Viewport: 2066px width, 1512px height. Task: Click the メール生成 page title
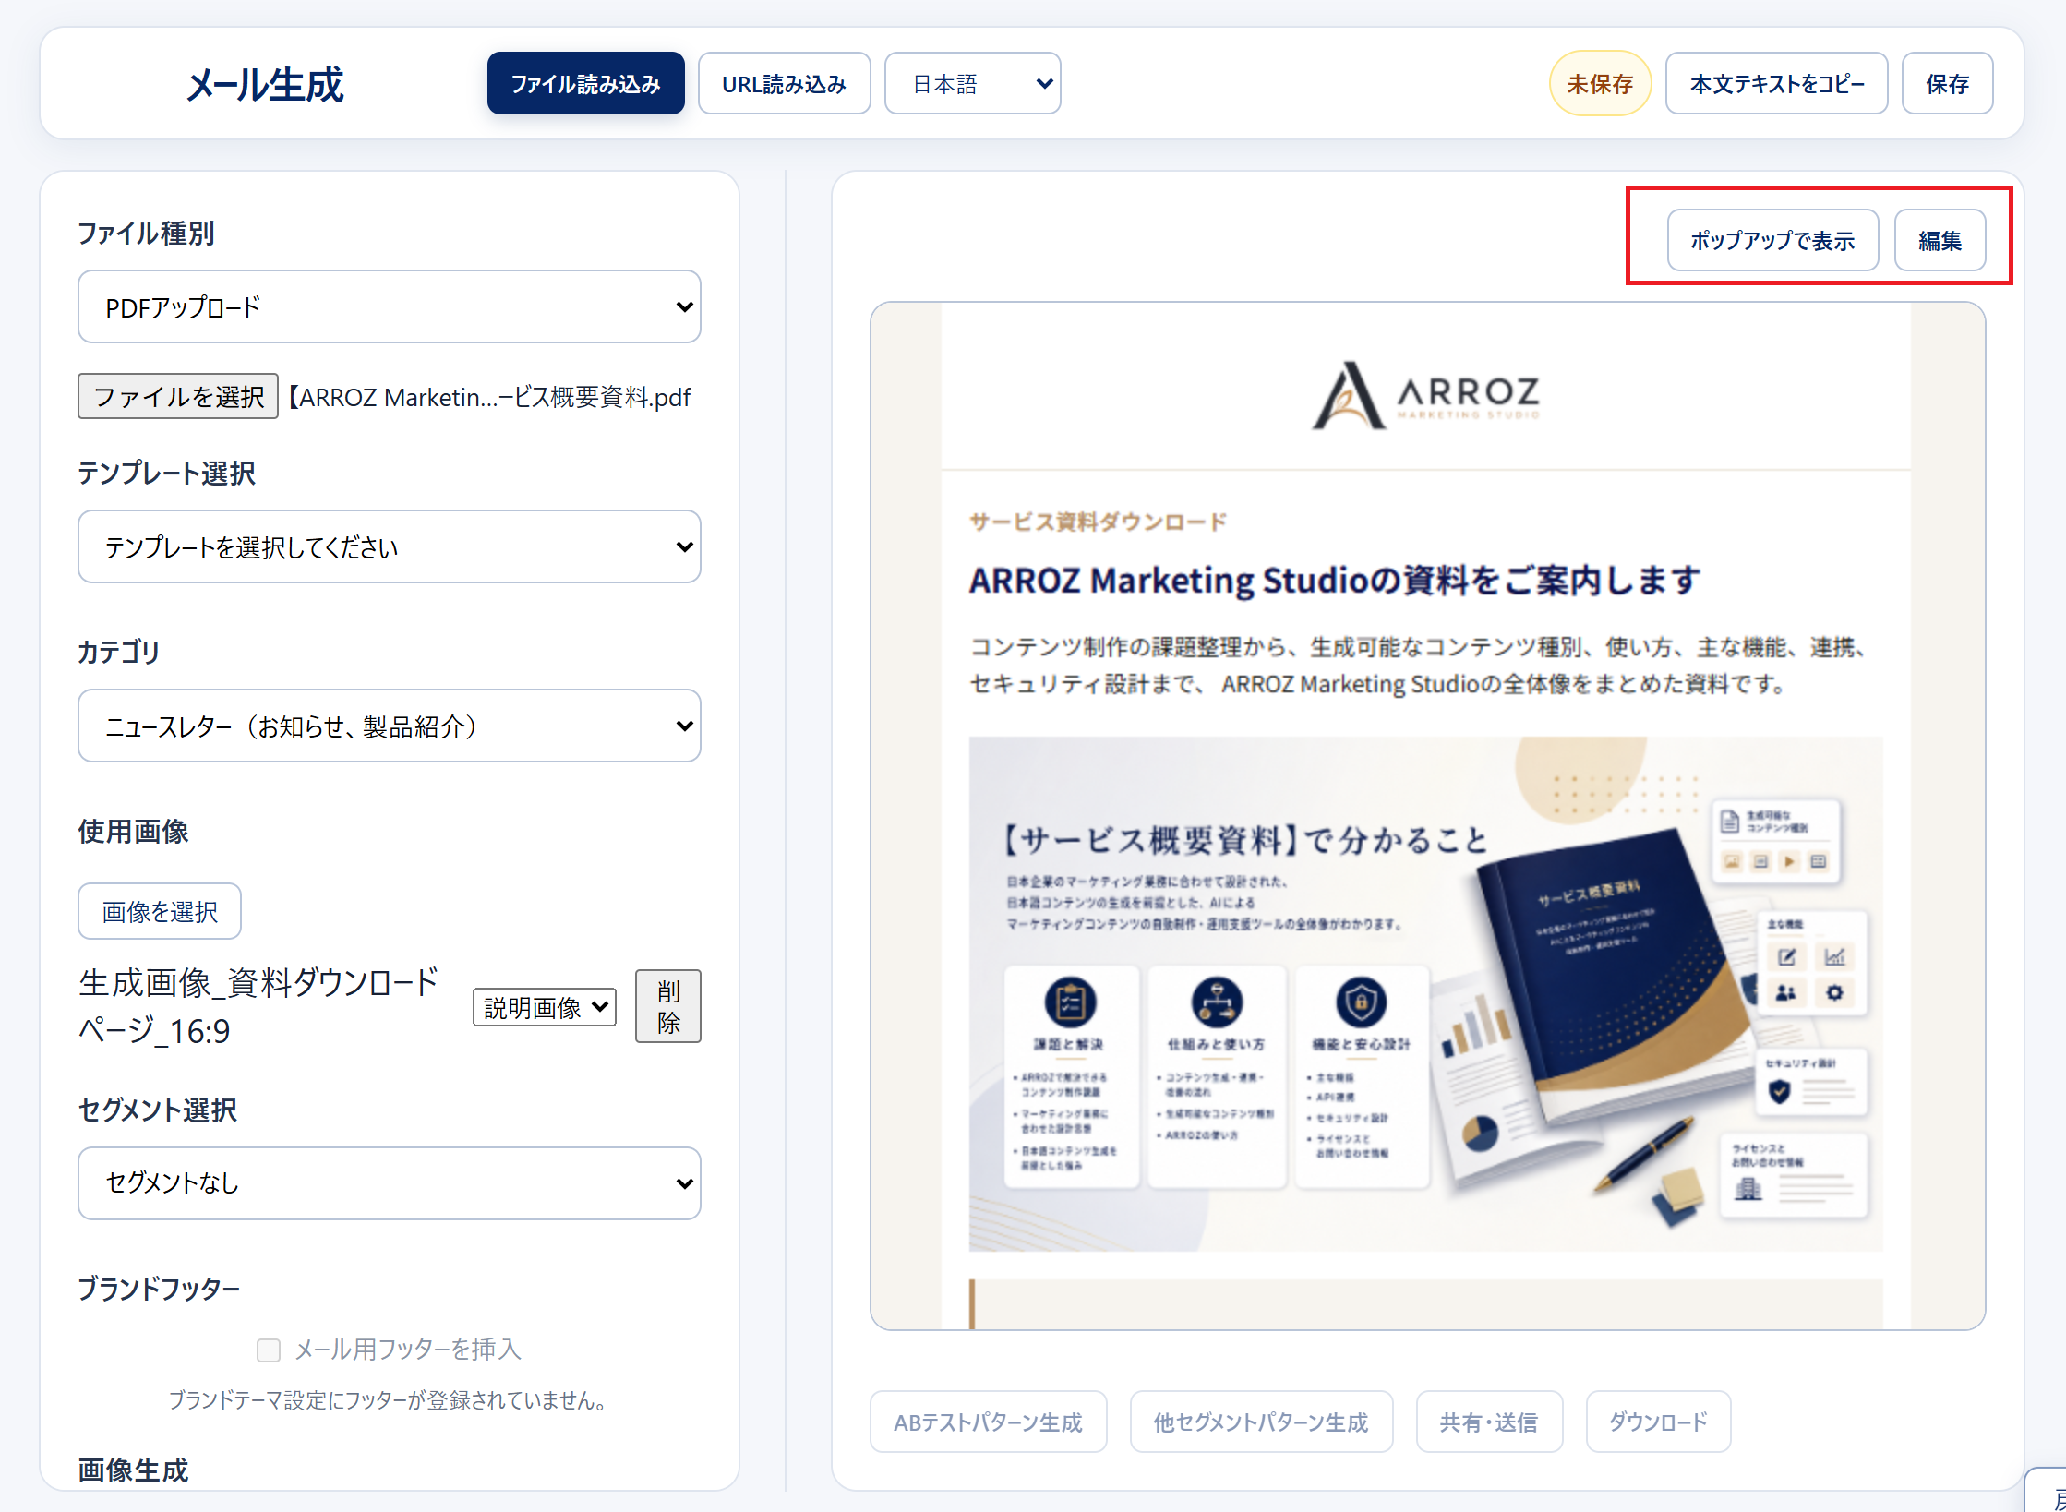tap(265, 84)
